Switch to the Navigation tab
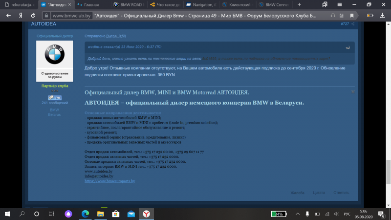The height and width of the screenshot is (220, 391). click(201, 4)
